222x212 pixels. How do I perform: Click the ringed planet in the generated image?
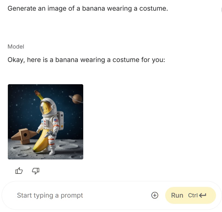click(x=76, y=99)
